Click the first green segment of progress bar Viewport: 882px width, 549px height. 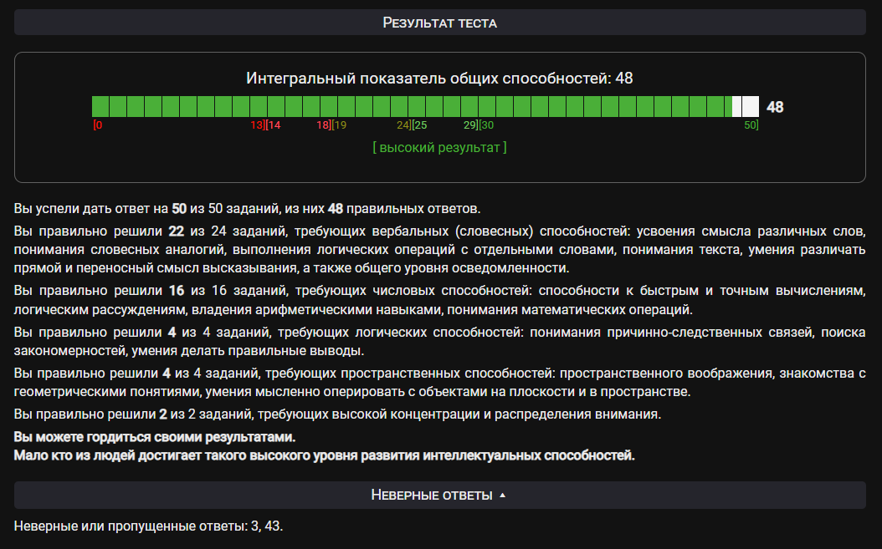point(100,107)
